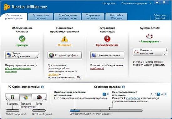172x119 pixels.
Task: Switch to Освобождение места на диске tab
Action: point(68,17)
